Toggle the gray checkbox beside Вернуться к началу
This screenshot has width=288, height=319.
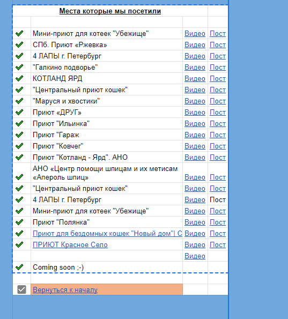click(x=21, y=290)
